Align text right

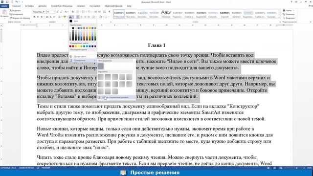85,17
